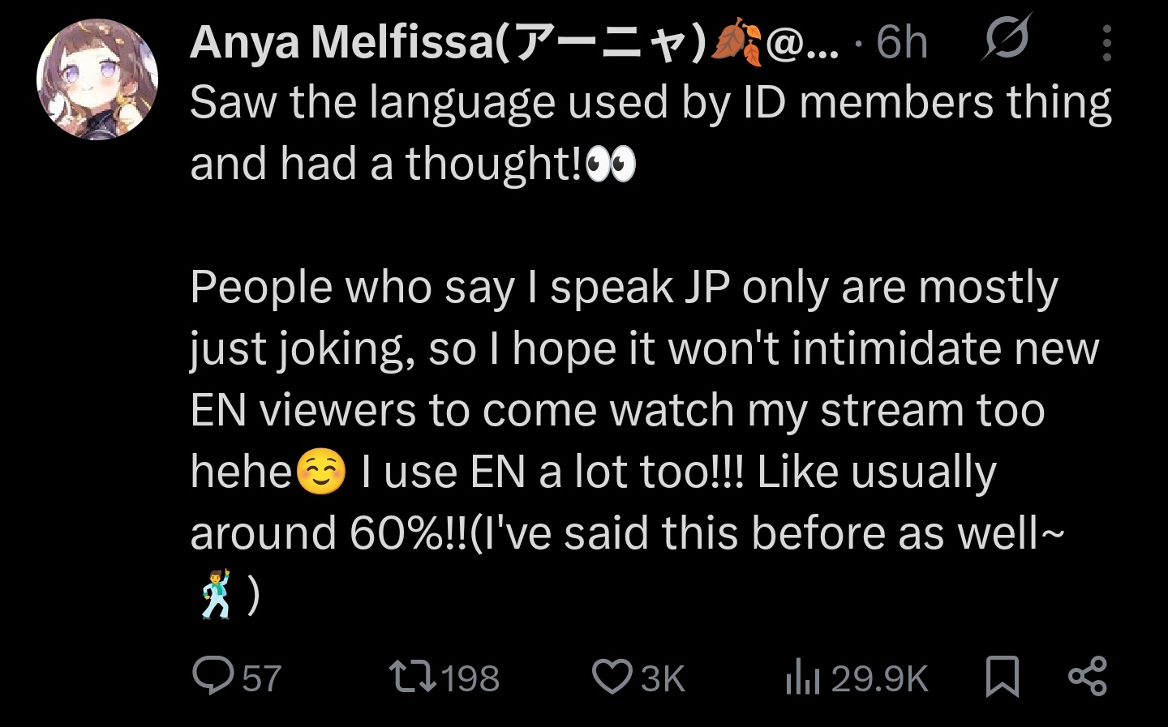Click the reply speech bubble icon
Image resolution: width=1168 pixels, height=727 pixels.
point(213,677)
